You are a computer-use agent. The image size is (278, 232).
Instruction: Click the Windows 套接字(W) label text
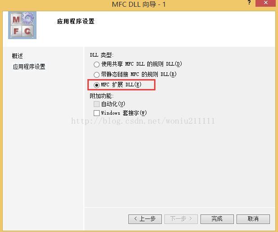pyautogui.click(x=124, y=113)
